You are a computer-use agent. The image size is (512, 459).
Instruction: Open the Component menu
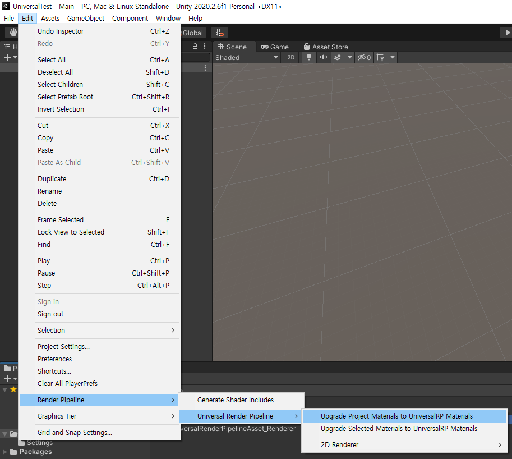coord(130,19)
